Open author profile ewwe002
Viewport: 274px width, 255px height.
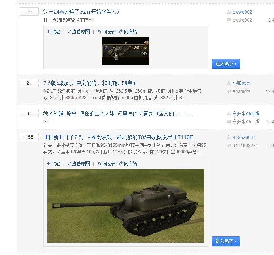(242, 12)
